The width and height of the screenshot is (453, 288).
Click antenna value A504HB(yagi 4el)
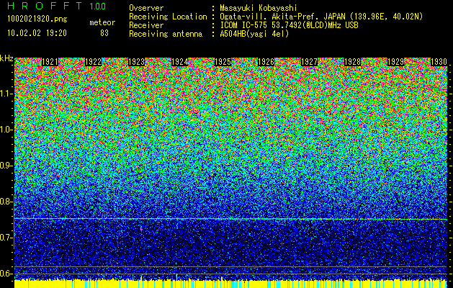[254, 34]
